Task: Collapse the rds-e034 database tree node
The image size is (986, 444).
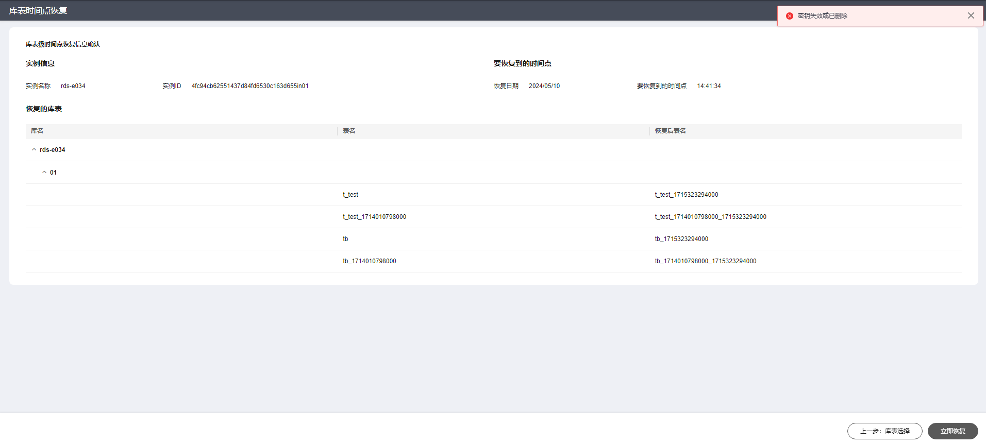Action: [34, 150]
